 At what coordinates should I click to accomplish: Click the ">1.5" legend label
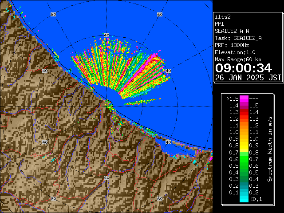[x=233, y=99]
